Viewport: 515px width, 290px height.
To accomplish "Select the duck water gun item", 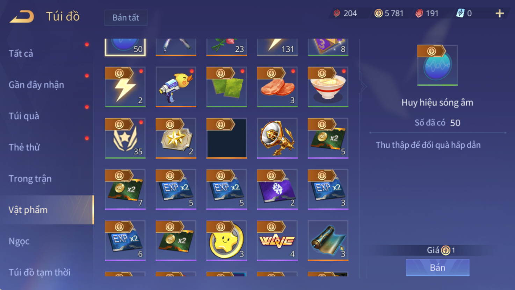I will click(x=176, y=87).
